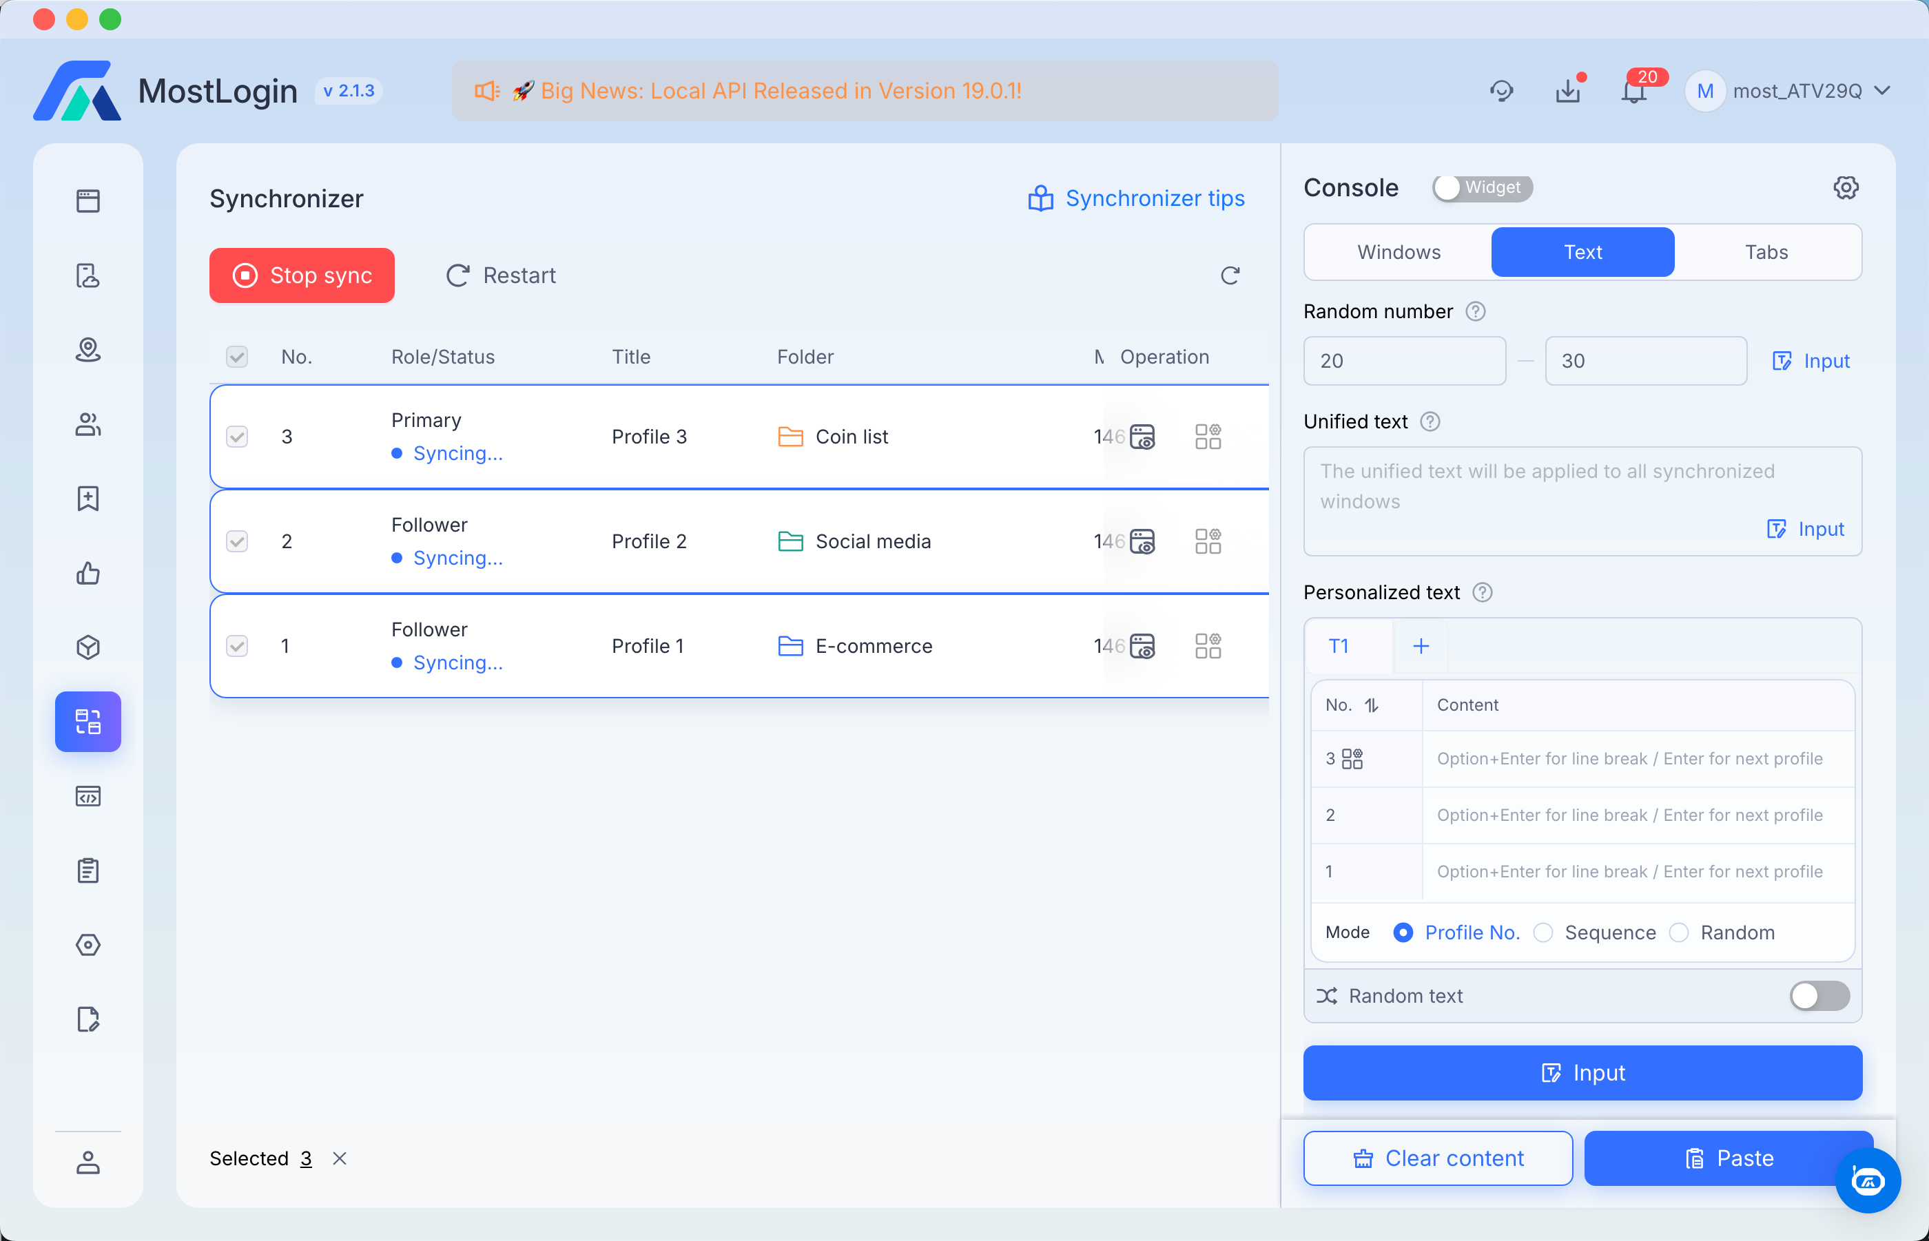Screen dimensions: 1929x1241
Task: Sort personalized text by No. column
Action: tap(1371, 705)
